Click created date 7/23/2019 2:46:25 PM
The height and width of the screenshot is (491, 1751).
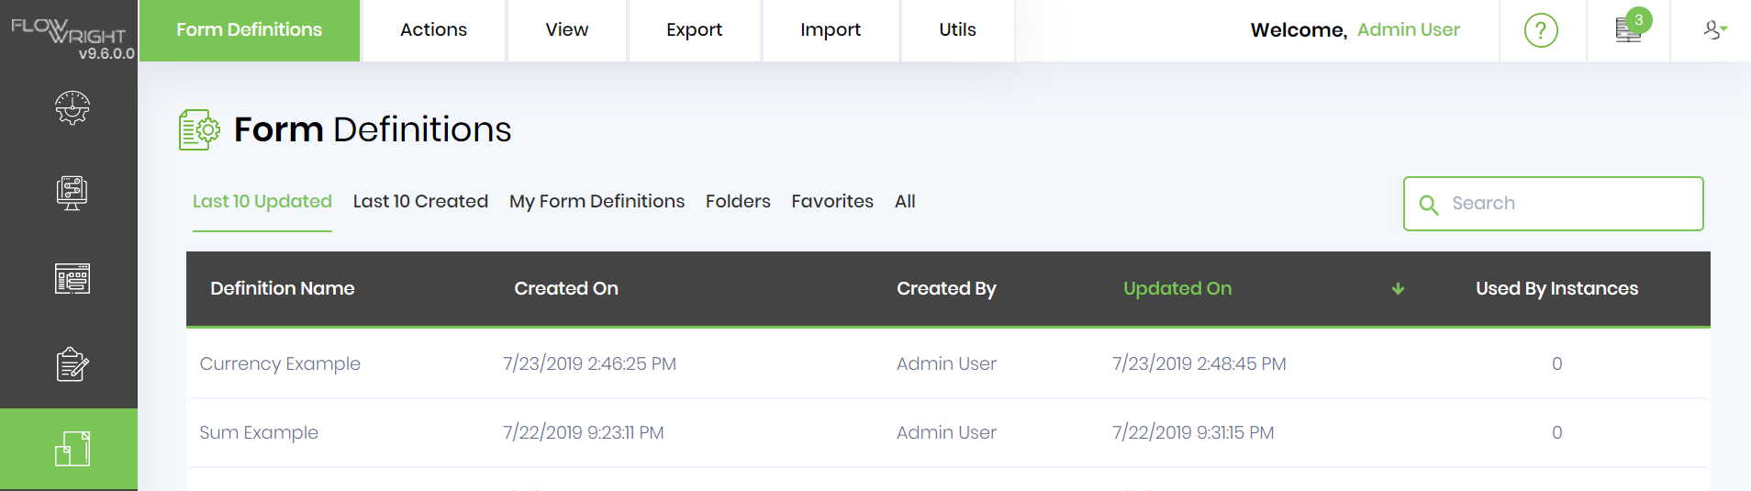(589, 364)
